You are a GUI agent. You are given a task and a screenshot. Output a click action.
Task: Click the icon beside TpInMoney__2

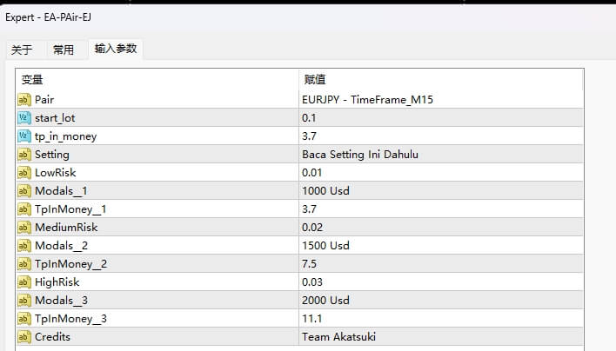(x=24, y=263)
